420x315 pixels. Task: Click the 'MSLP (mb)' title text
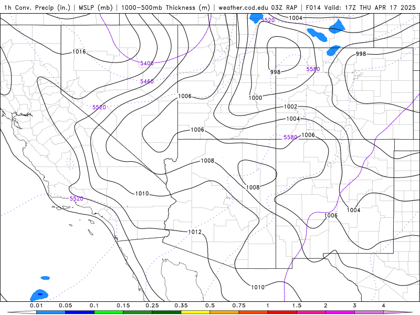(96, 7)
